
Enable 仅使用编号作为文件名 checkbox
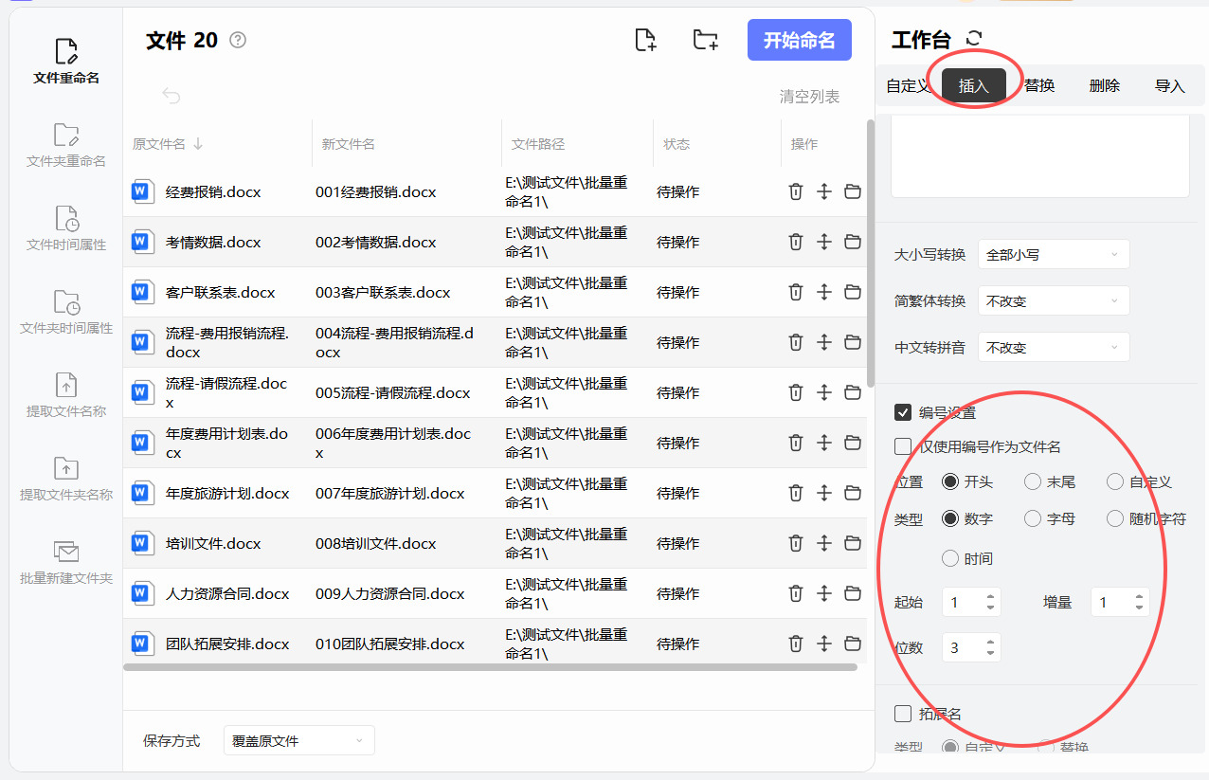tap(903, 446)
